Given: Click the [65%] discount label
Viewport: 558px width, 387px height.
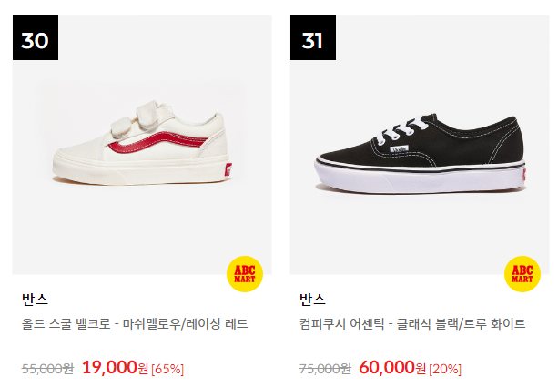Looking at the screenshot, I should [167, 369].
